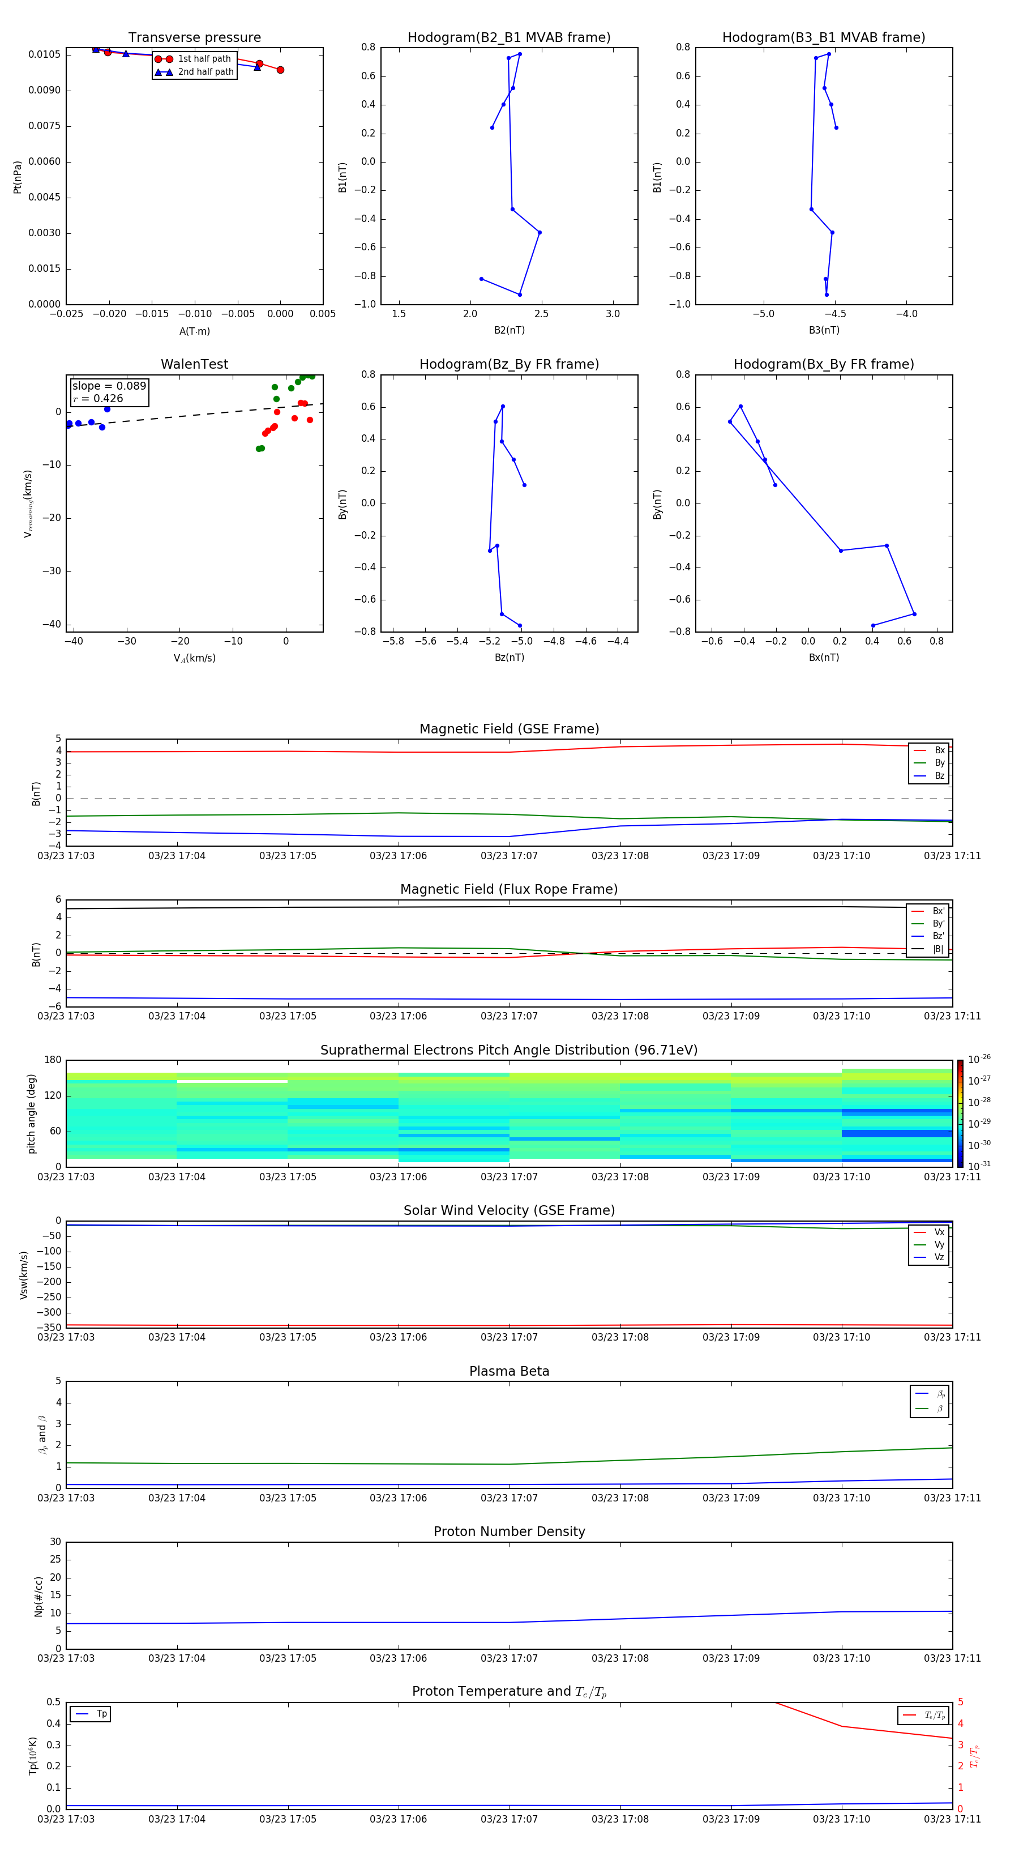
Task: Click the 'Hodogram(Bx_By FR frame)' title
Action: coord(823,364)
